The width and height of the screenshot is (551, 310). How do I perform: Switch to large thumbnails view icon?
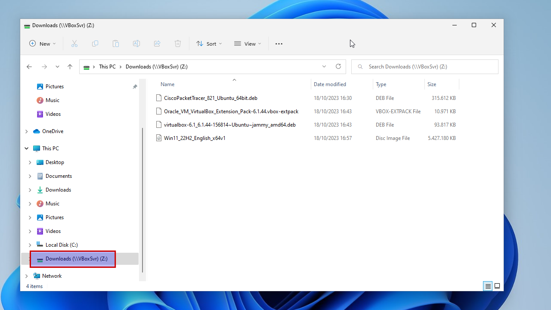click(497, 286)
